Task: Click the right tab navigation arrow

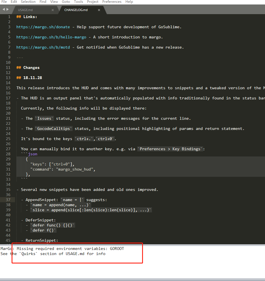Action: click(x=8, y=10)
